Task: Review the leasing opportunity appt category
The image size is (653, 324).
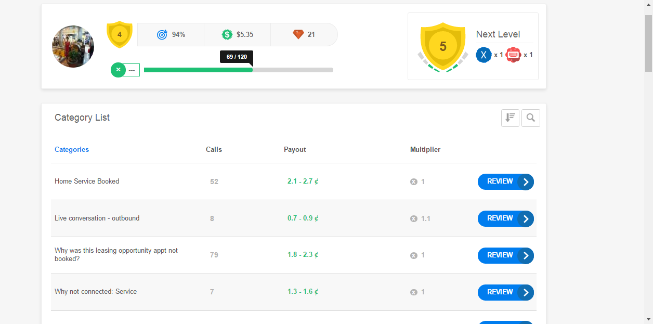Action: pyautogui.click(x=506, y=255)
